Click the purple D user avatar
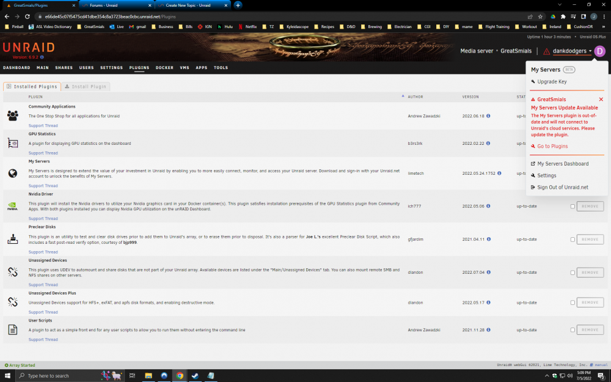 (x=600, y=51)
